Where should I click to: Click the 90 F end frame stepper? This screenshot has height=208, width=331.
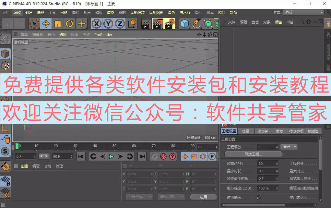[x=71, y=156]
